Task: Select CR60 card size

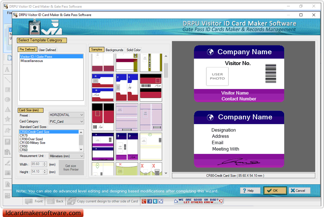Action: pos(49,150)
